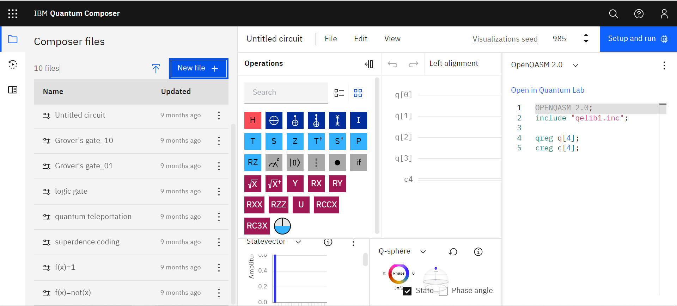Screen dimensions: 677x306
Task: Open in Quantum Lab link
Action: click(548, 90)
